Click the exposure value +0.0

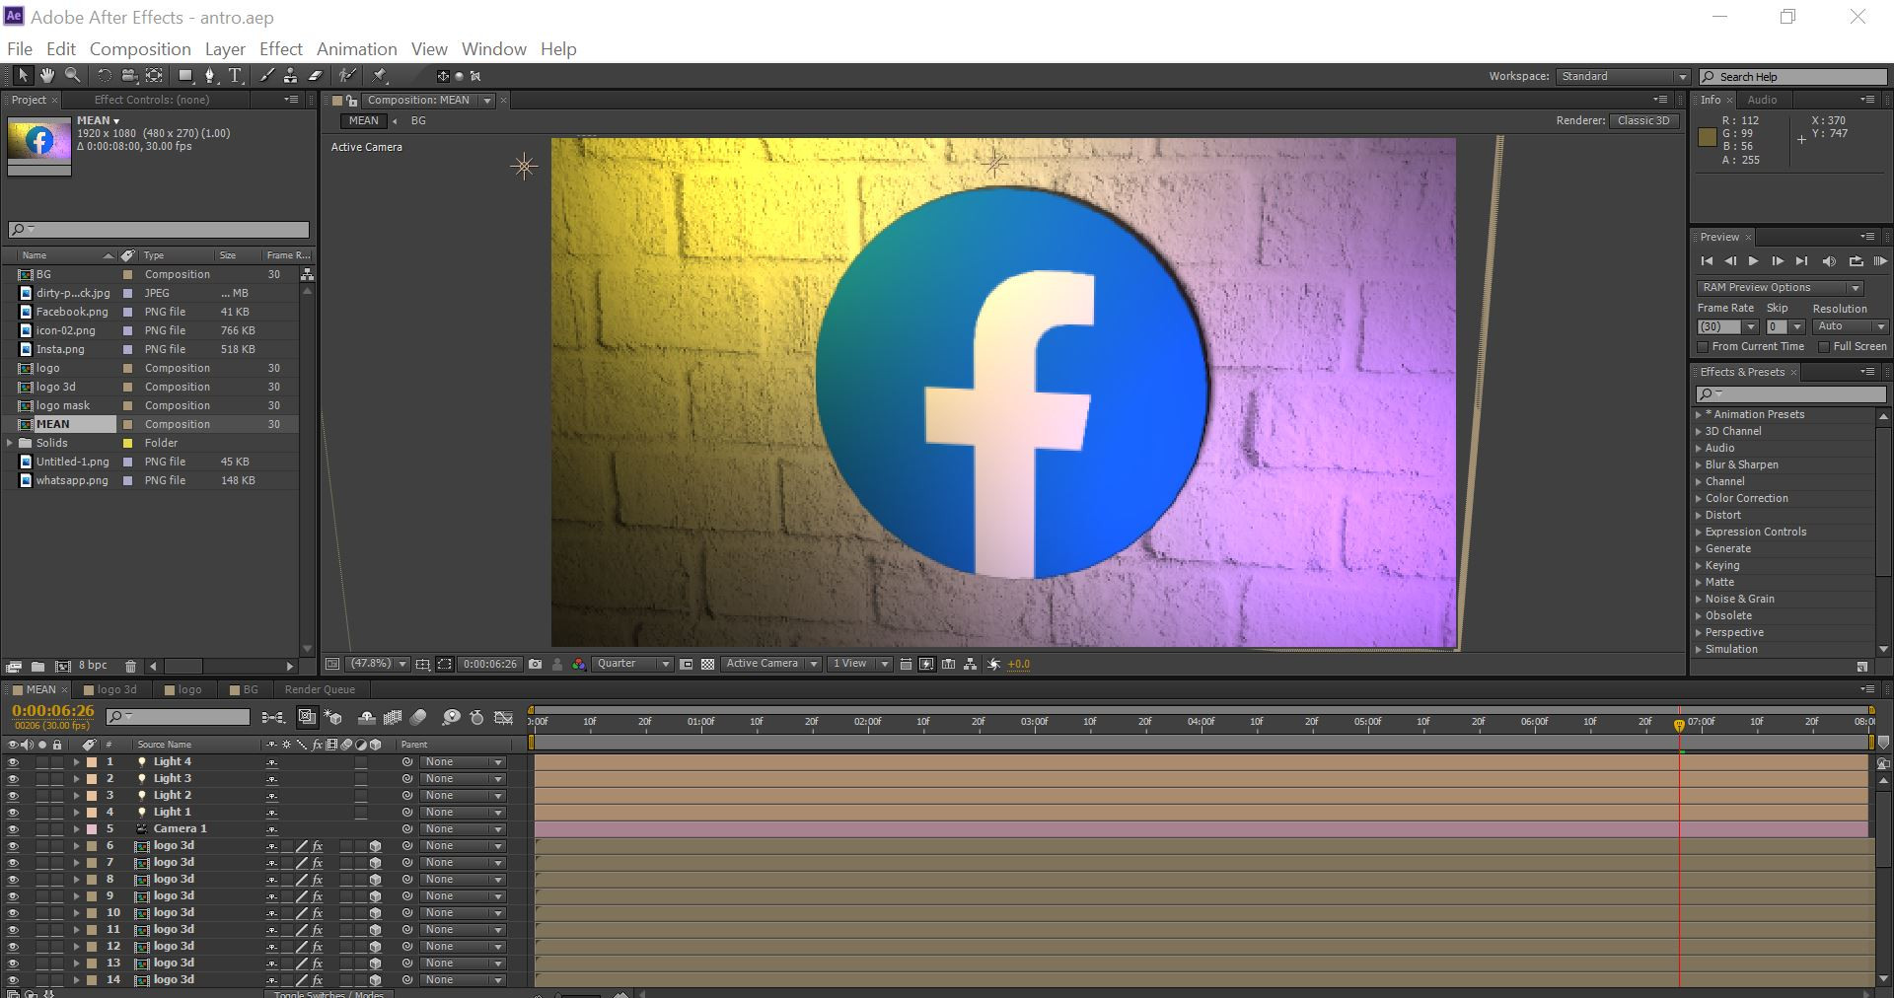pos(1019,665)
